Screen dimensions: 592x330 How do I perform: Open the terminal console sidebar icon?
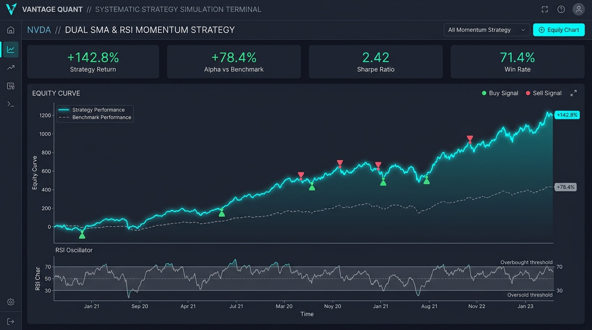(11, 104)
